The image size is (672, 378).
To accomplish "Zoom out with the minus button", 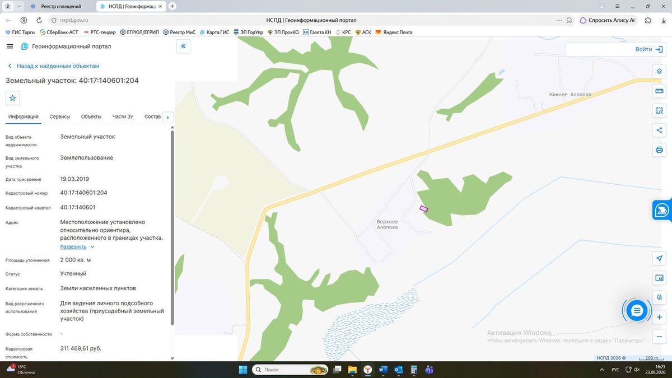I will (659, 337).
